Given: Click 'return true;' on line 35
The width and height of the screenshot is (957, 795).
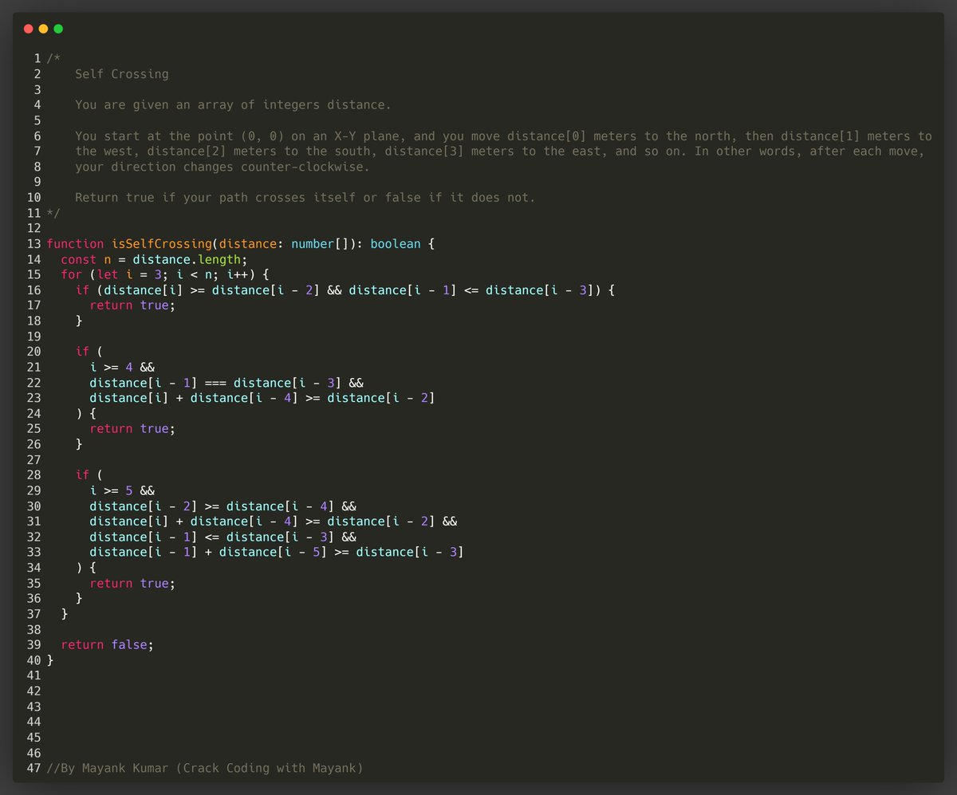Looking at the screenshot, I should coord(132,584).
